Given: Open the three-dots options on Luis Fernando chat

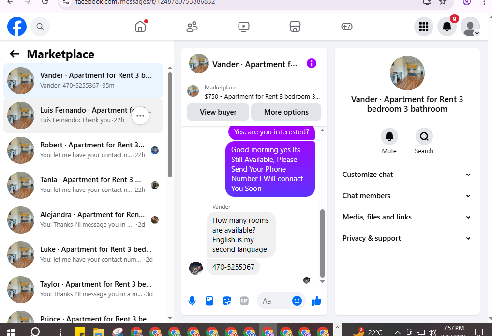Looking at the screenshot, I should click(x=140, y=116).
